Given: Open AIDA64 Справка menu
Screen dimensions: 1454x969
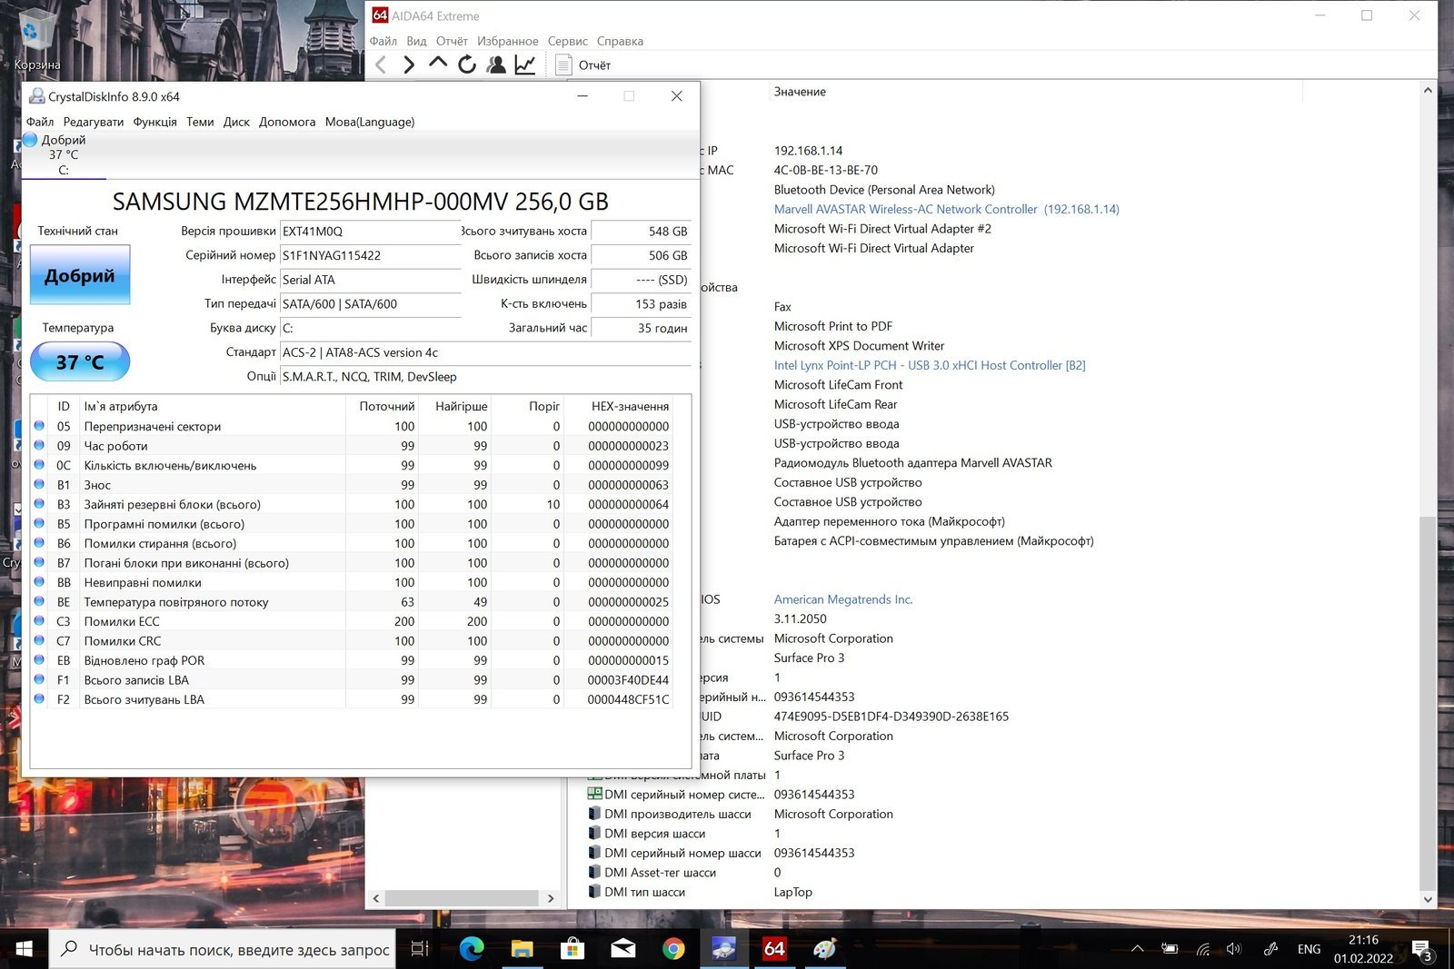Looking at the screenshot, I should click(x=620, y=41).
